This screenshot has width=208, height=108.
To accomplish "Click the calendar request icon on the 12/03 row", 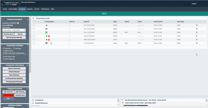I will click(47, 43).
